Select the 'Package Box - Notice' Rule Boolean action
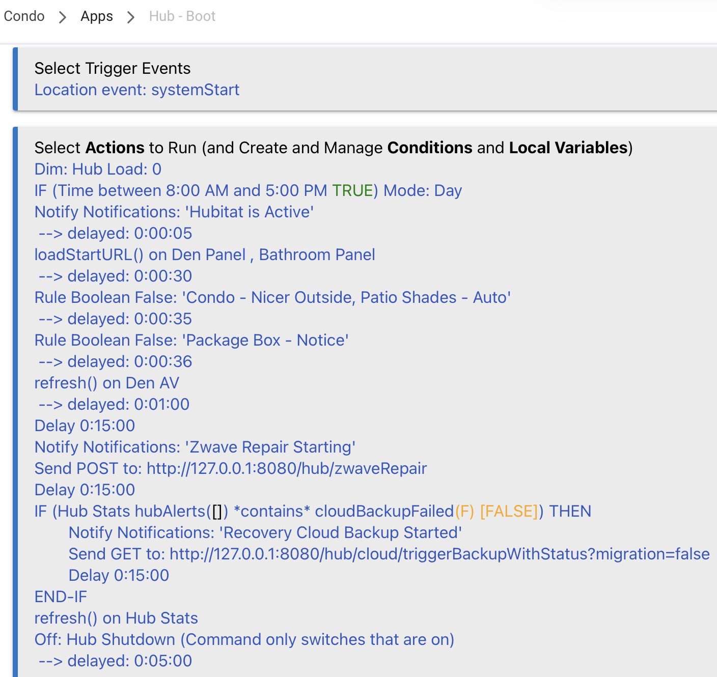This screenshot has width=717, height=677. tap(191, 340)
